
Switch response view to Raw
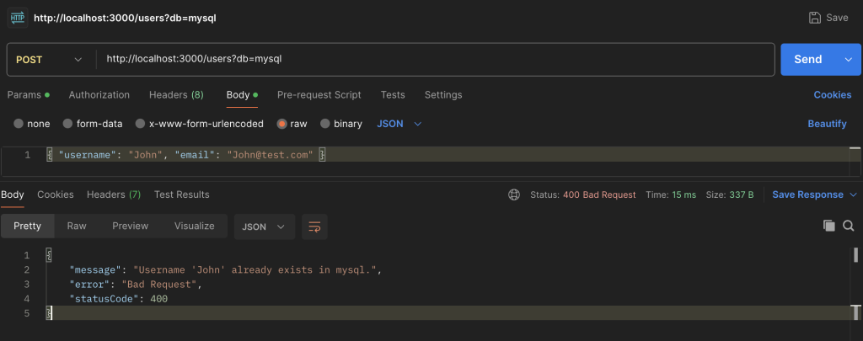pyautogui.click(x=77, y=226)
